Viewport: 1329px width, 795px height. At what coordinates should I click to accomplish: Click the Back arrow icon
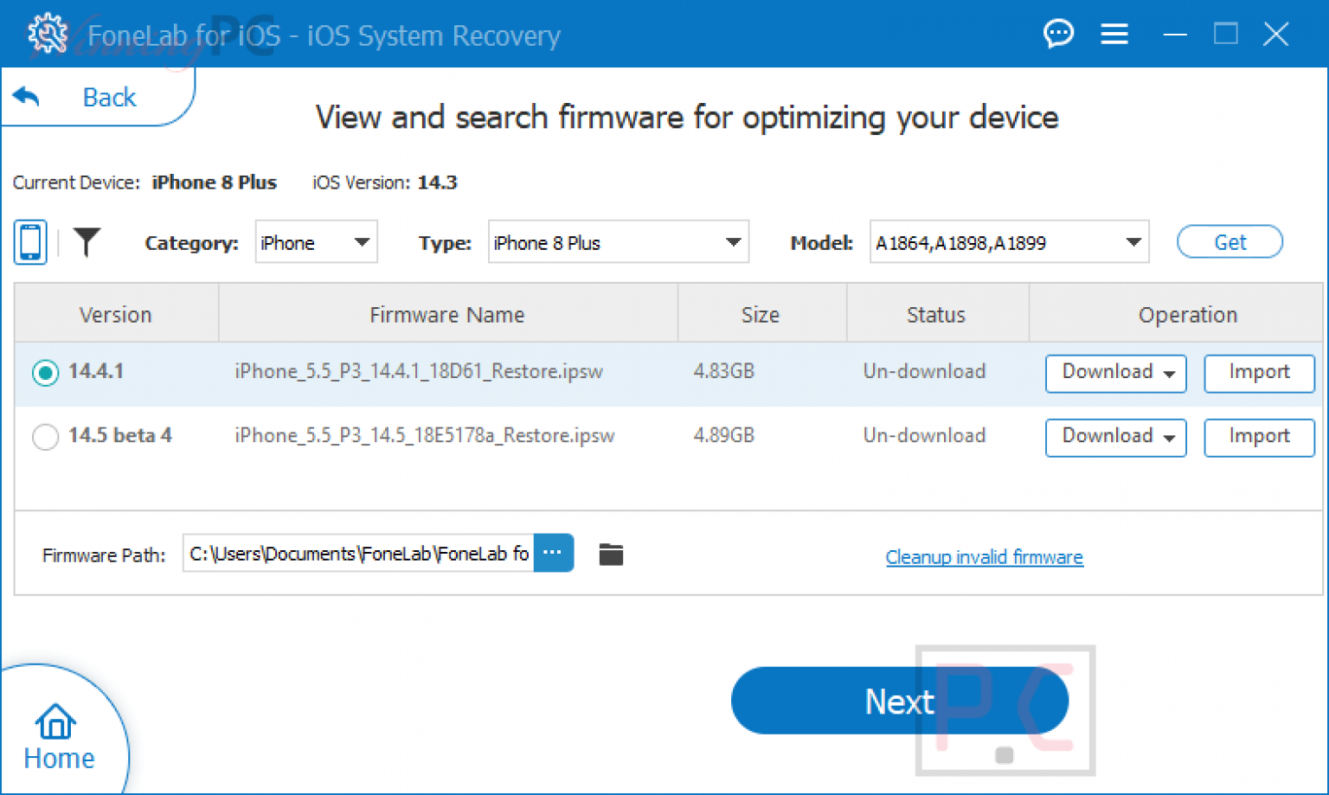click(x=26, y=96)
